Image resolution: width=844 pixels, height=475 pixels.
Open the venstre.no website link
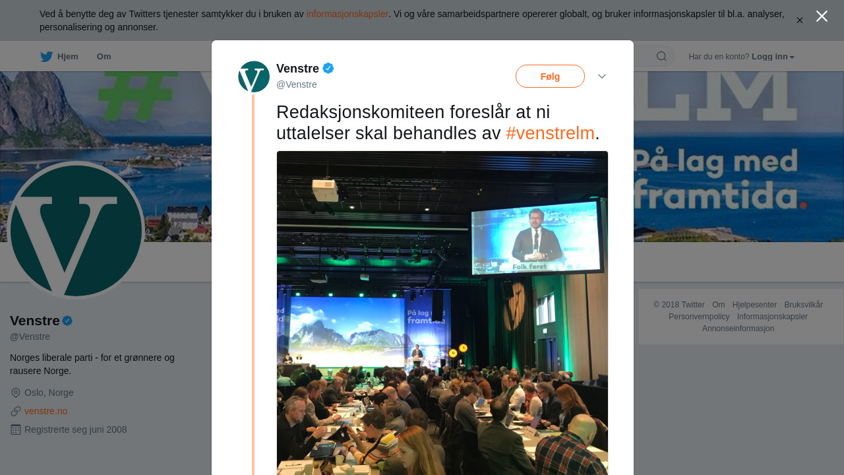click(x=46, y=411)
